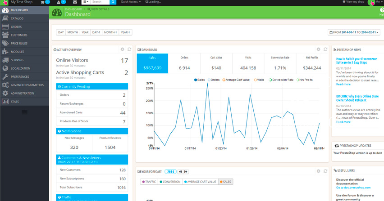Viewport: 384px width, 201px height.
Task: Select the DAY-1 period button
Action: pyautogui.click(x=96, y=32)
